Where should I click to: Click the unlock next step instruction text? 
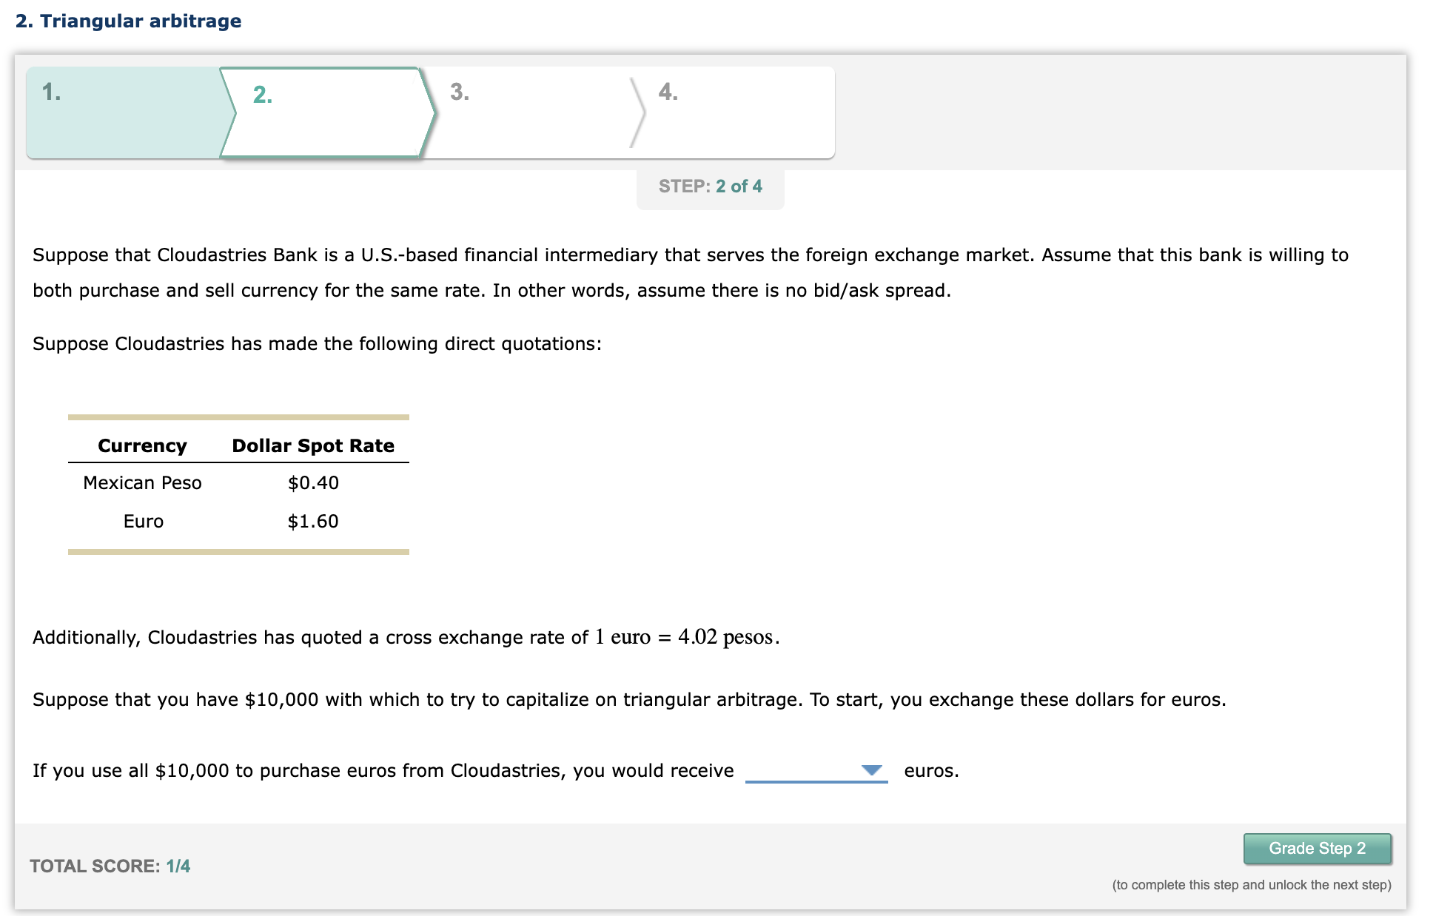pyautogui.click(x=1250, y=884)
